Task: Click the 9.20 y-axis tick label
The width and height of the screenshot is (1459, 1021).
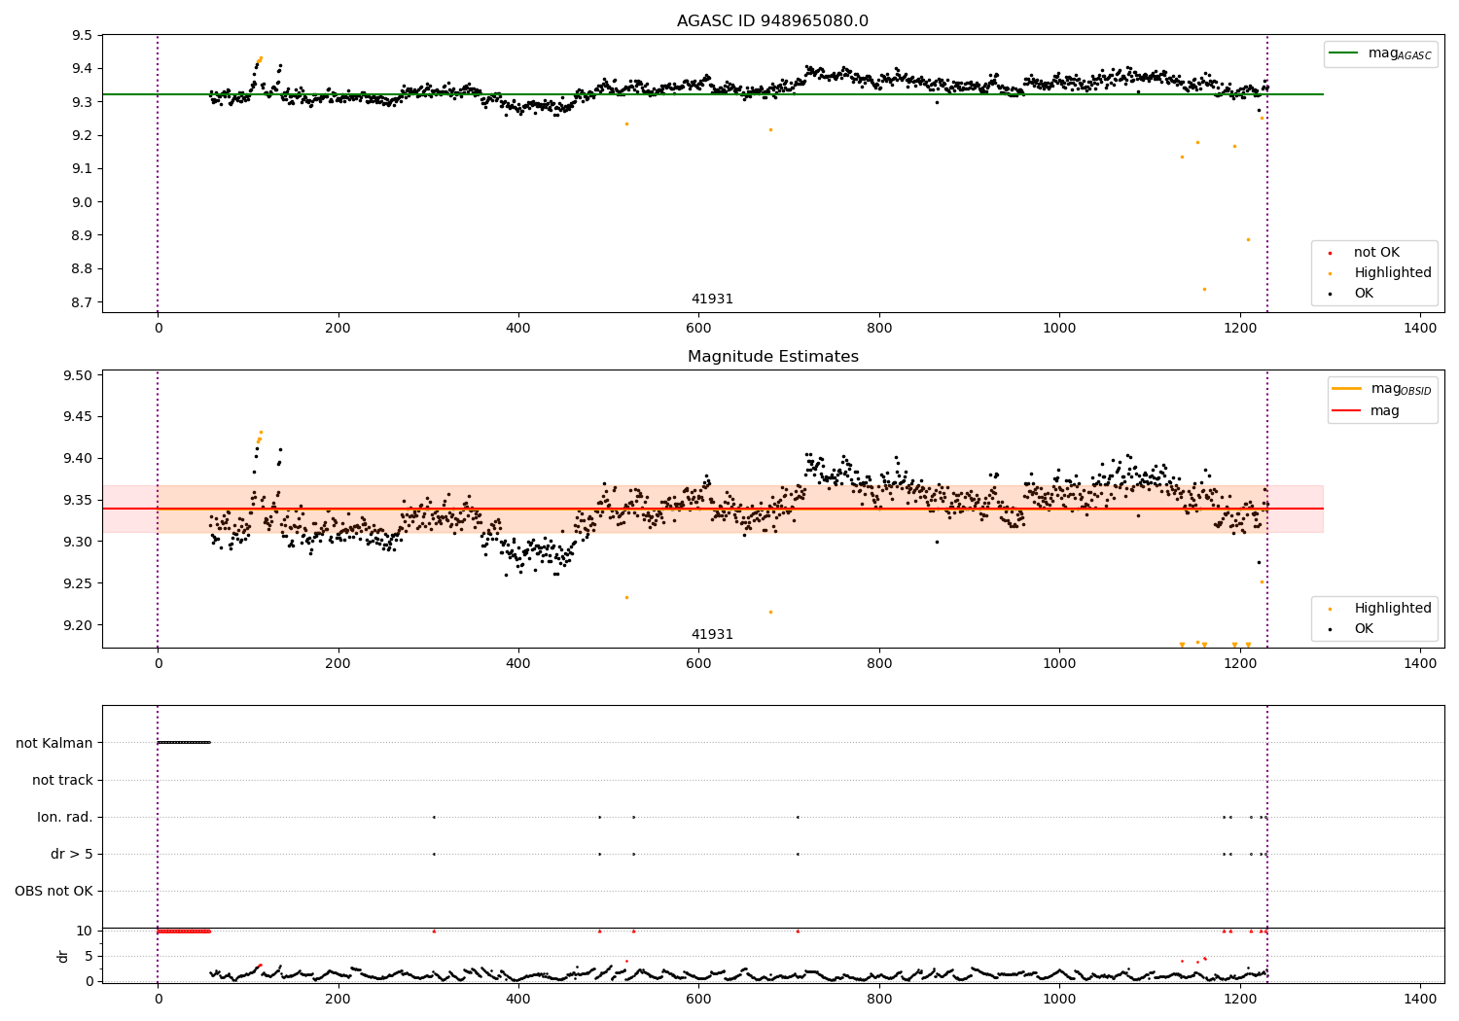Action: 80,625
